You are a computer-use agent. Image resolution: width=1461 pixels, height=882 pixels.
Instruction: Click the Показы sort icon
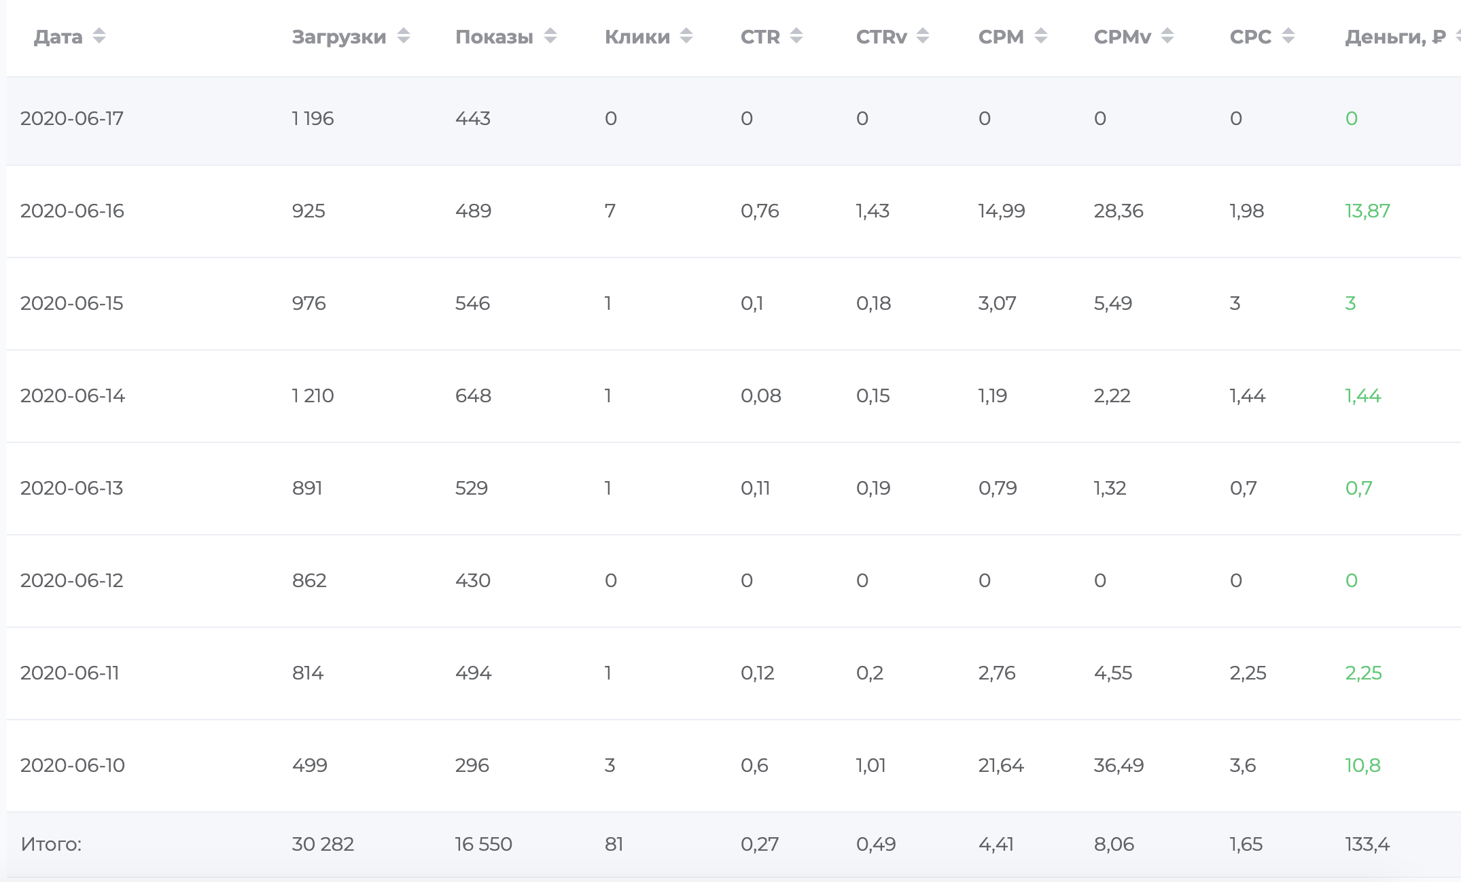[550, 36]
